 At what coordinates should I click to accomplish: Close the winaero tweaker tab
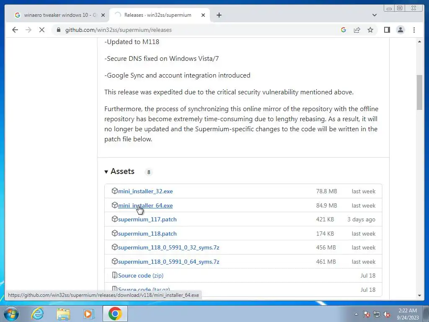click(103, 15)
